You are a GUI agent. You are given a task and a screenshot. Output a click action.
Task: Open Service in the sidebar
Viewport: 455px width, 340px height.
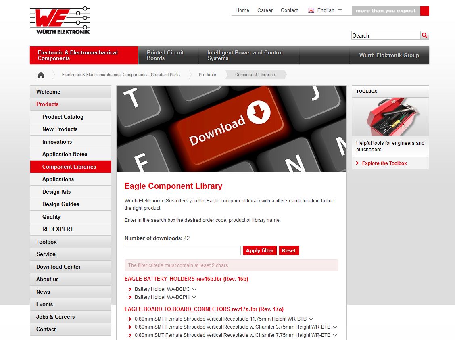click(x=71, y=254)
